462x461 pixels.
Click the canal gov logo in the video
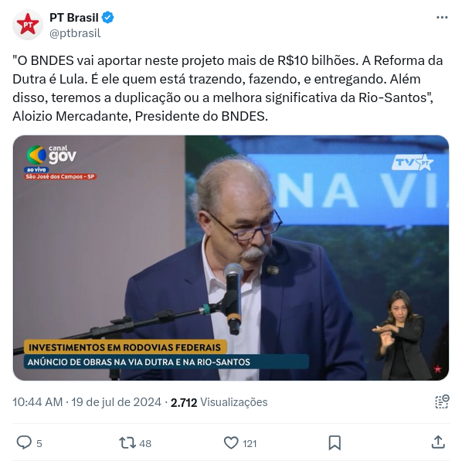click(x=52, y=155)
